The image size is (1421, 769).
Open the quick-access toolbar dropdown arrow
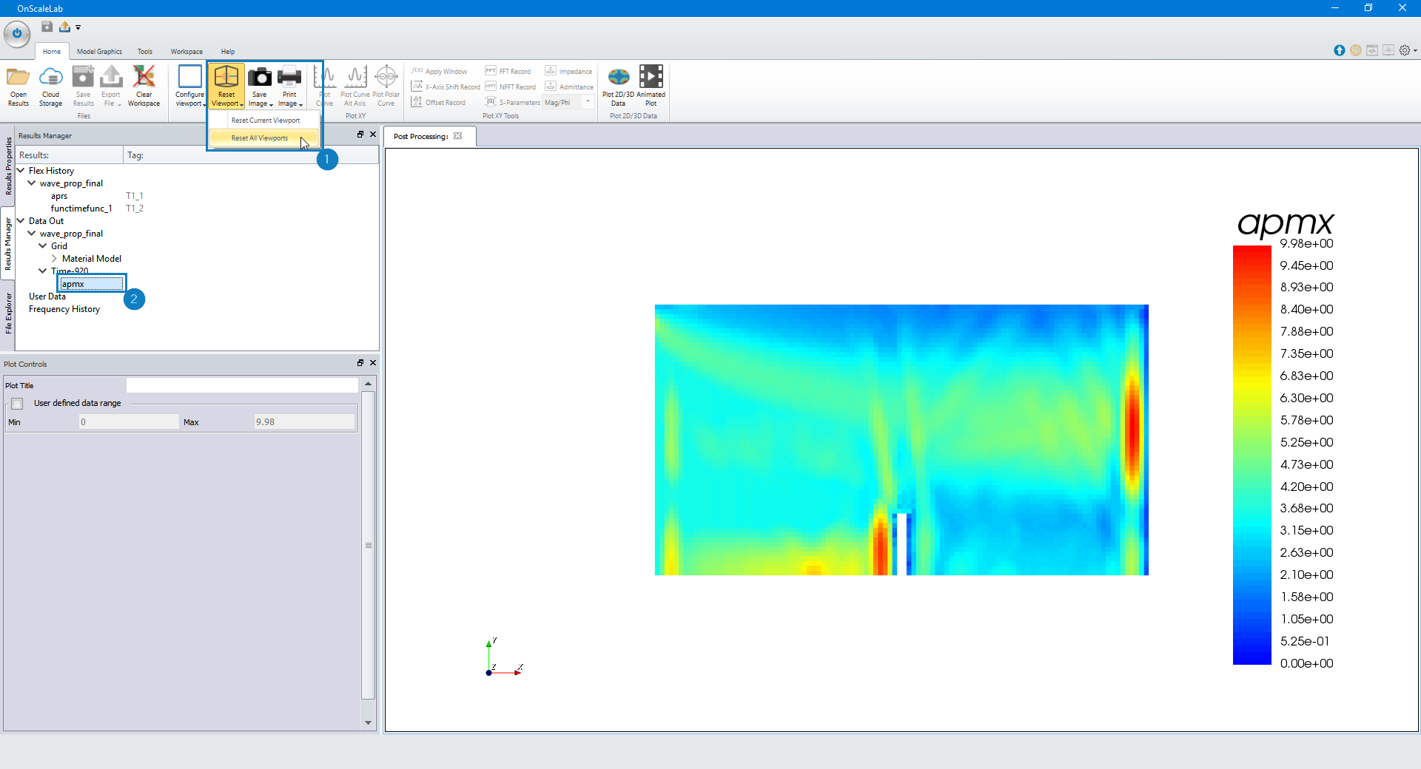pyautogui.click(x=78, y=27)
